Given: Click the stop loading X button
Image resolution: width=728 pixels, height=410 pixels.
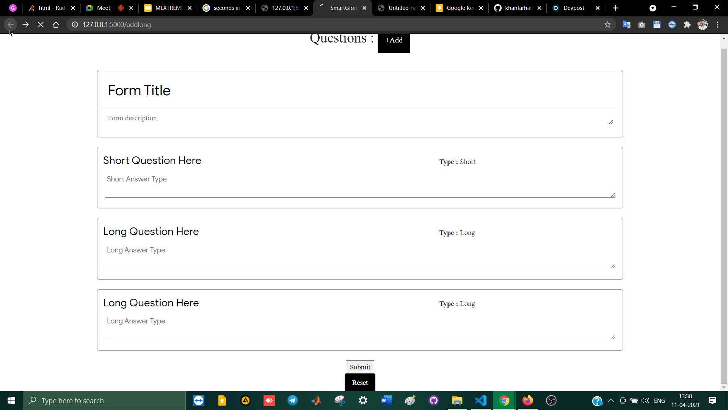Looking at the screenshot, I should 41,25.
